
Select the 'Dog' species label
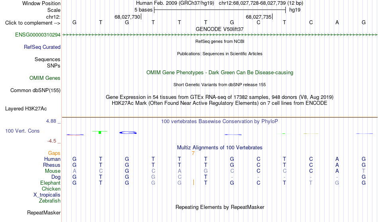(56, 177)
